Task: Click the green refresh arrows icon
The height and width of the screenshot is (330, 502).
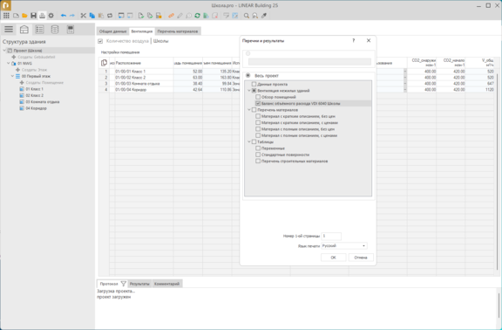Action: [x=197, y=16]
